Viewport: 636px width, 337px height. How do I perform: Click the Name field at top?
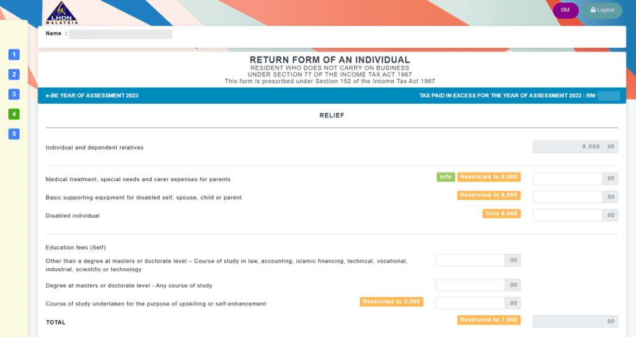click(120, 34)
